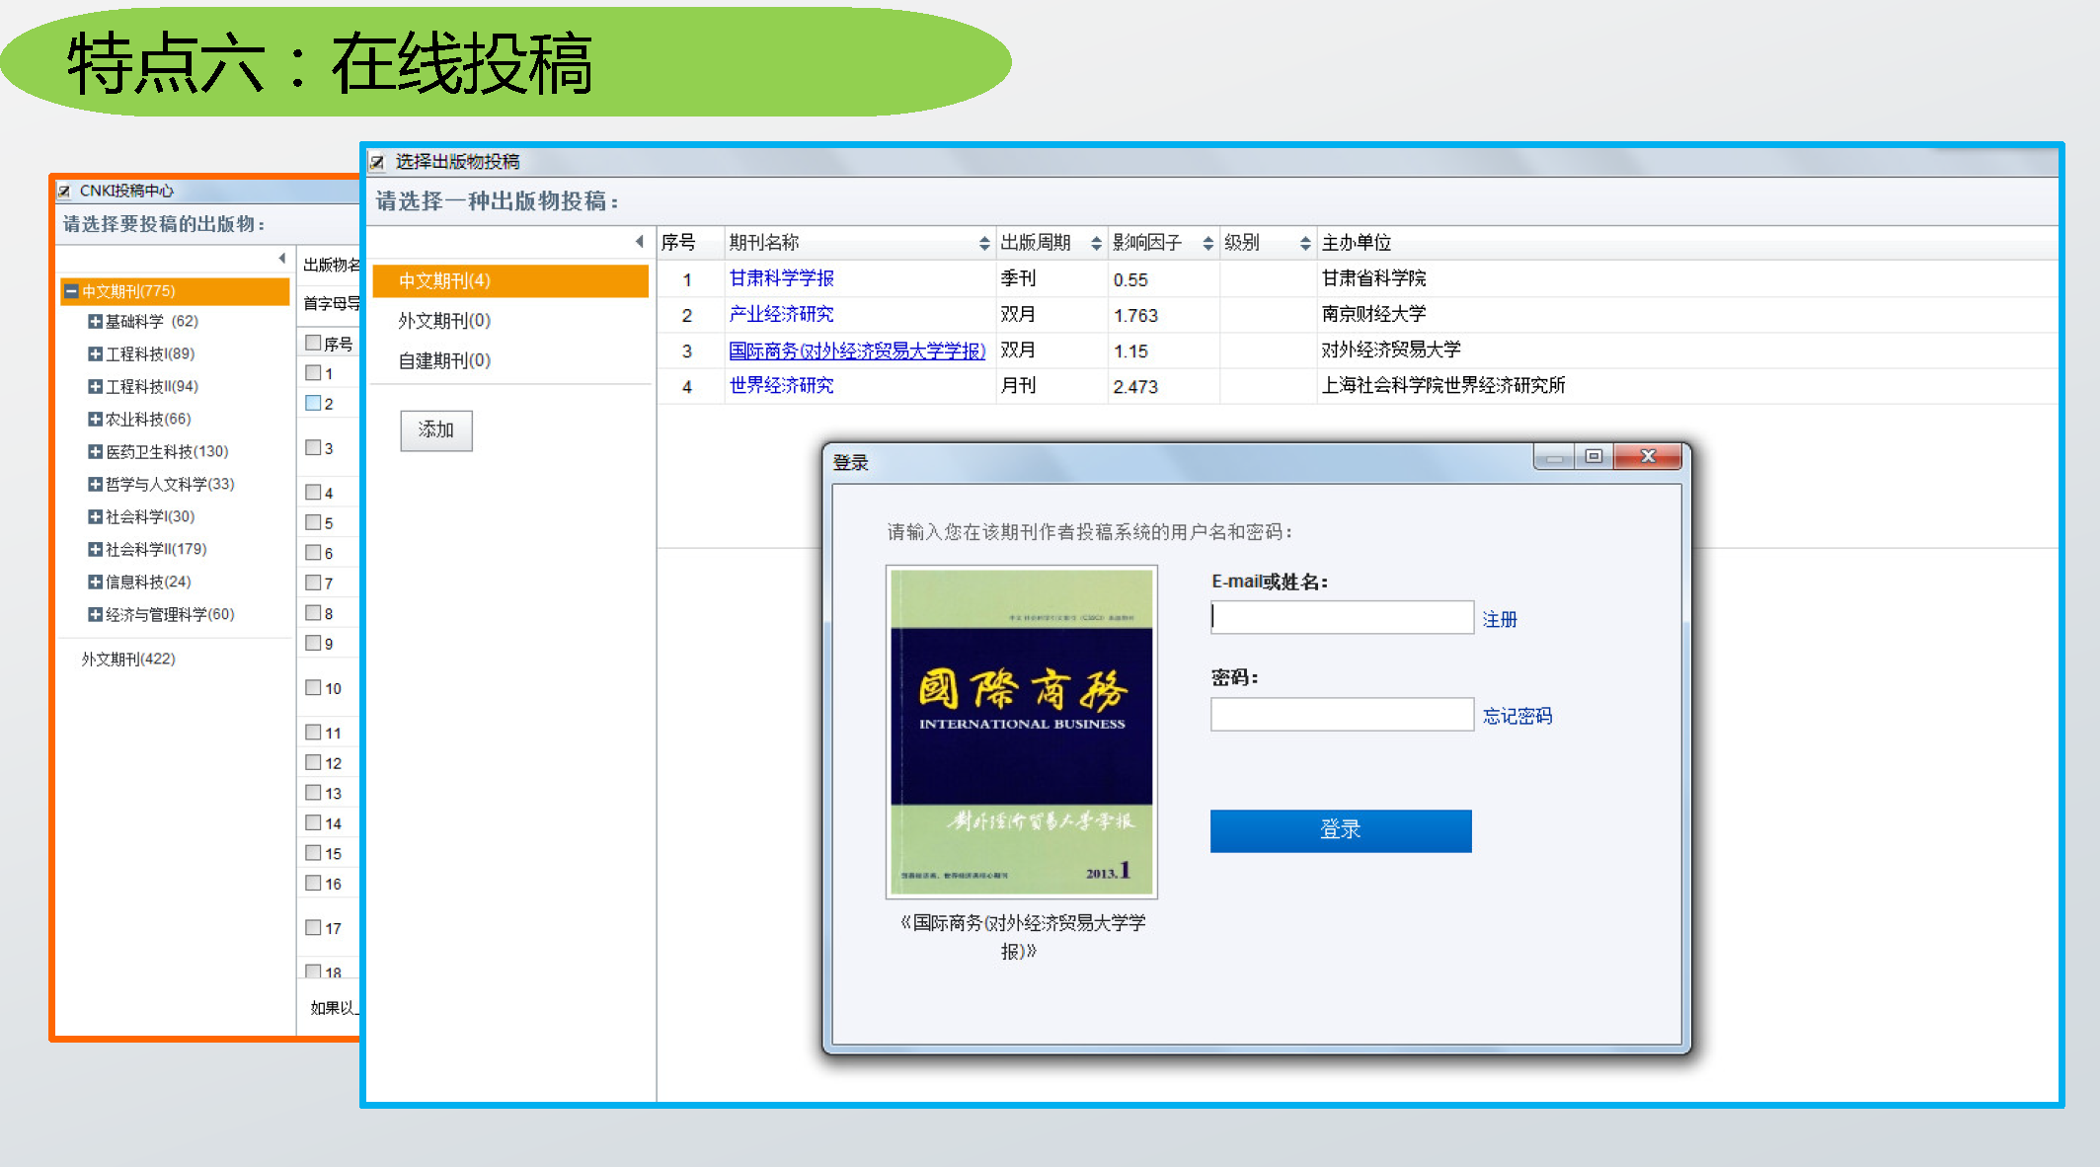Open the 注册 link
The height and width of the screenshot is (1167, 2100).
point(1499,619)
